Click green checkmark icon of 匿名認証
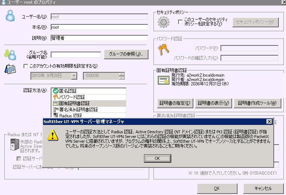The width and height of the screenshot is (286, 195). [x=56, y=91]
